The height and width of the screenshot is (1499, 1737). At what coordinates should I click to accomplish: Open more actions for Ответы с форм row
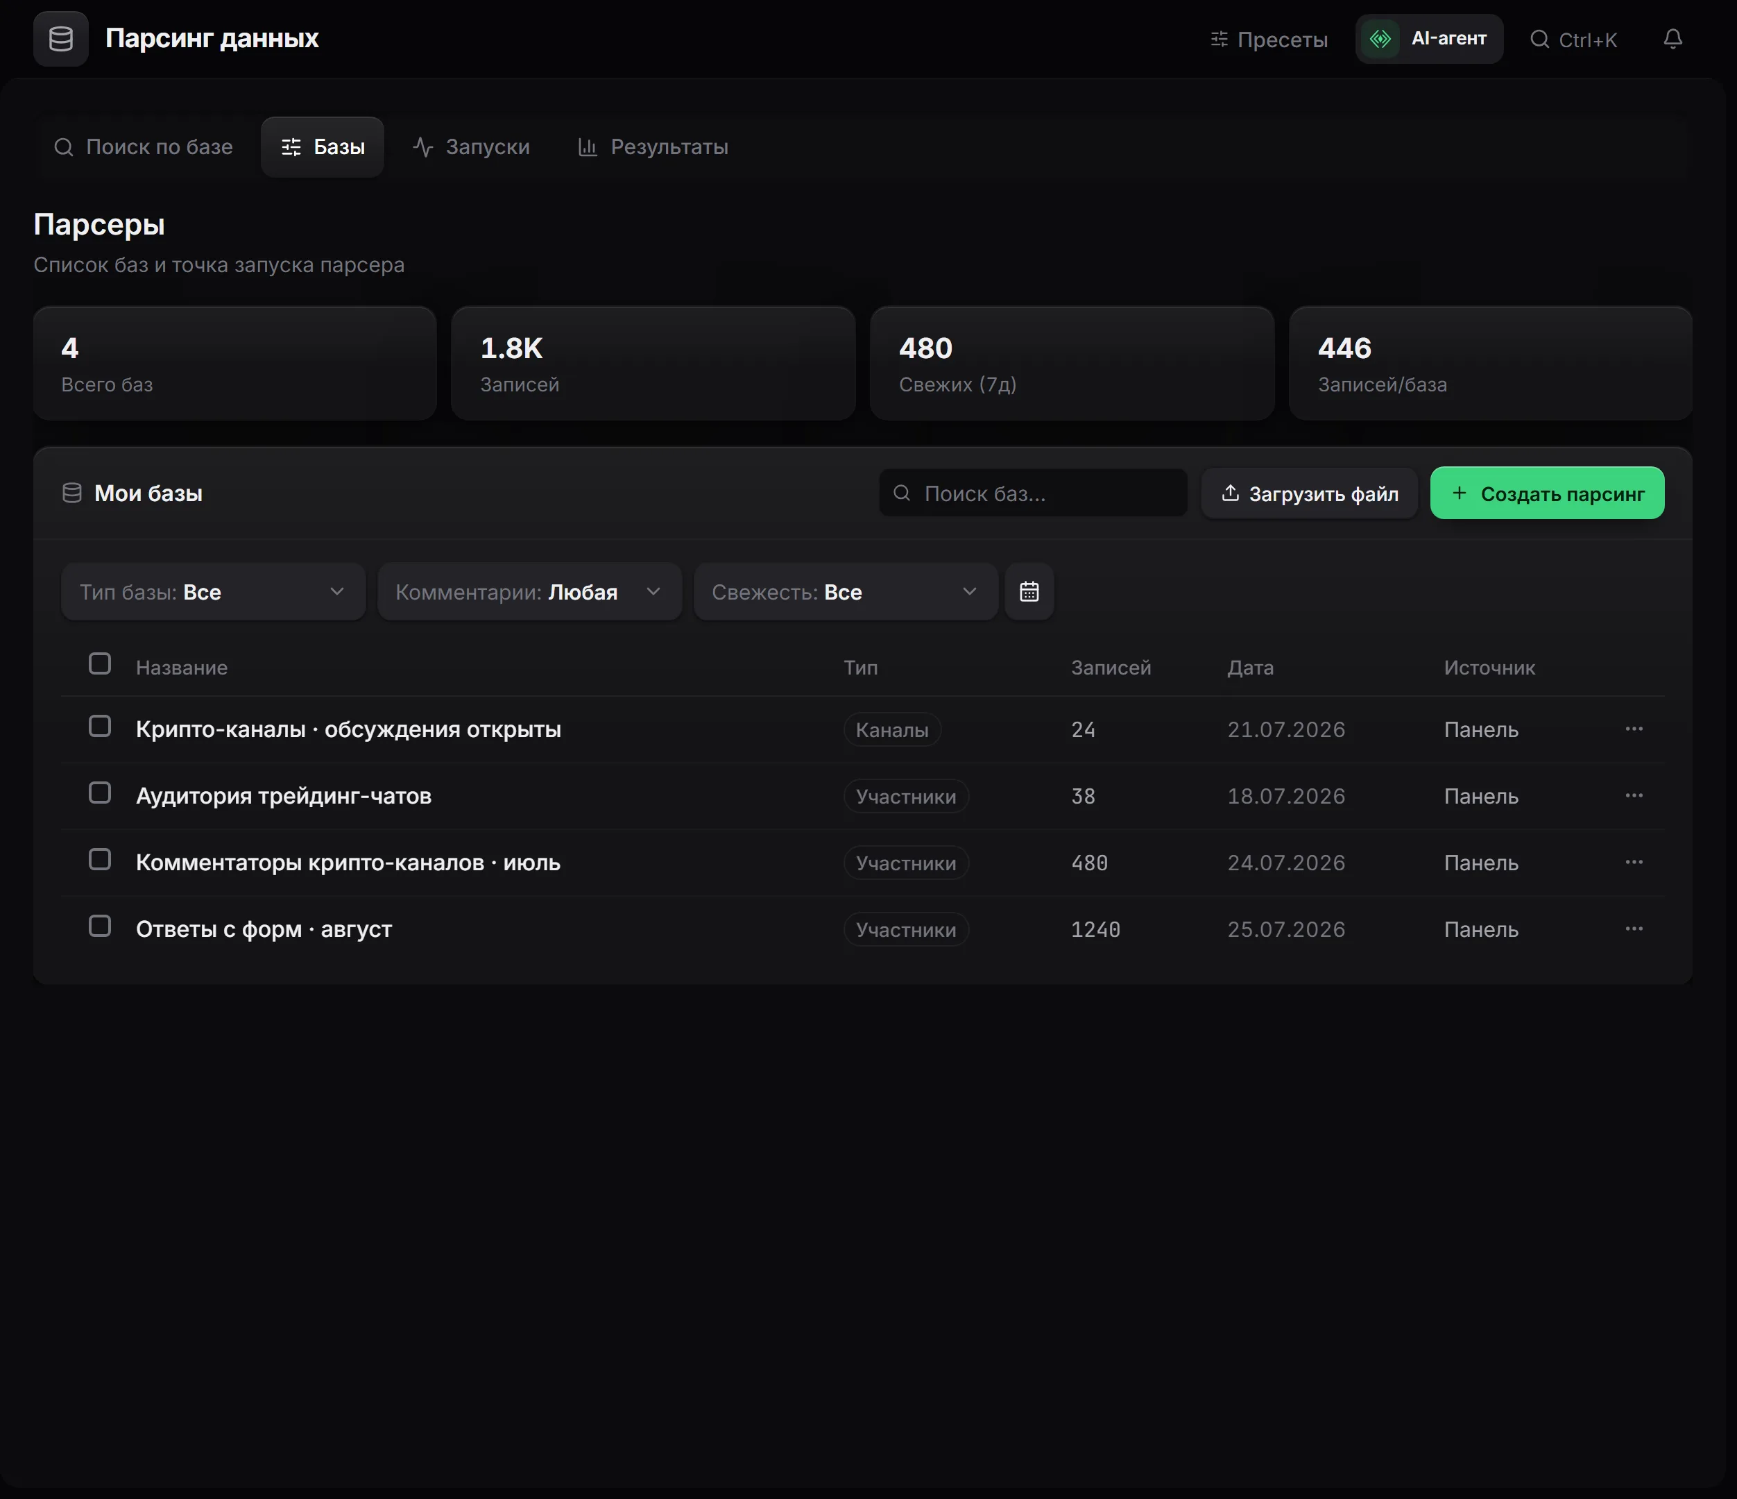1634,929
